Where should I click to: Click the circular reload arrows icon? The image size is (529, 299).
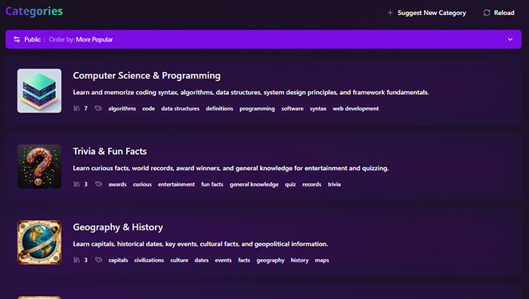[487, 13]
